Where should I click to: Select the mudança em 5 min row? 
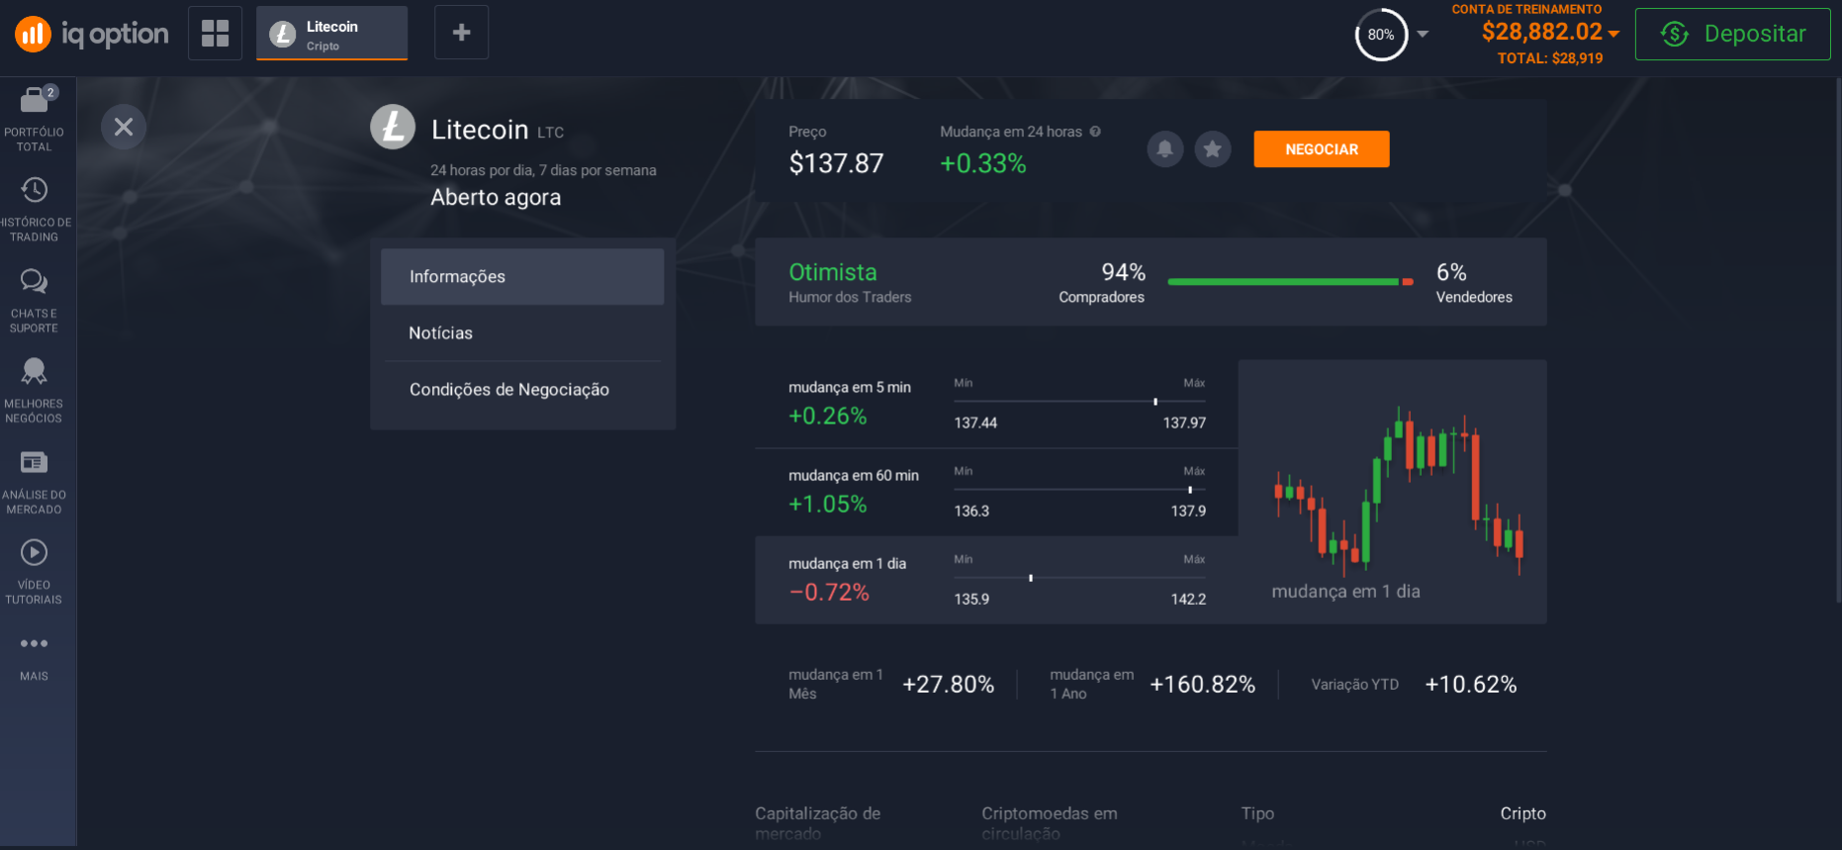pos(996,405)
